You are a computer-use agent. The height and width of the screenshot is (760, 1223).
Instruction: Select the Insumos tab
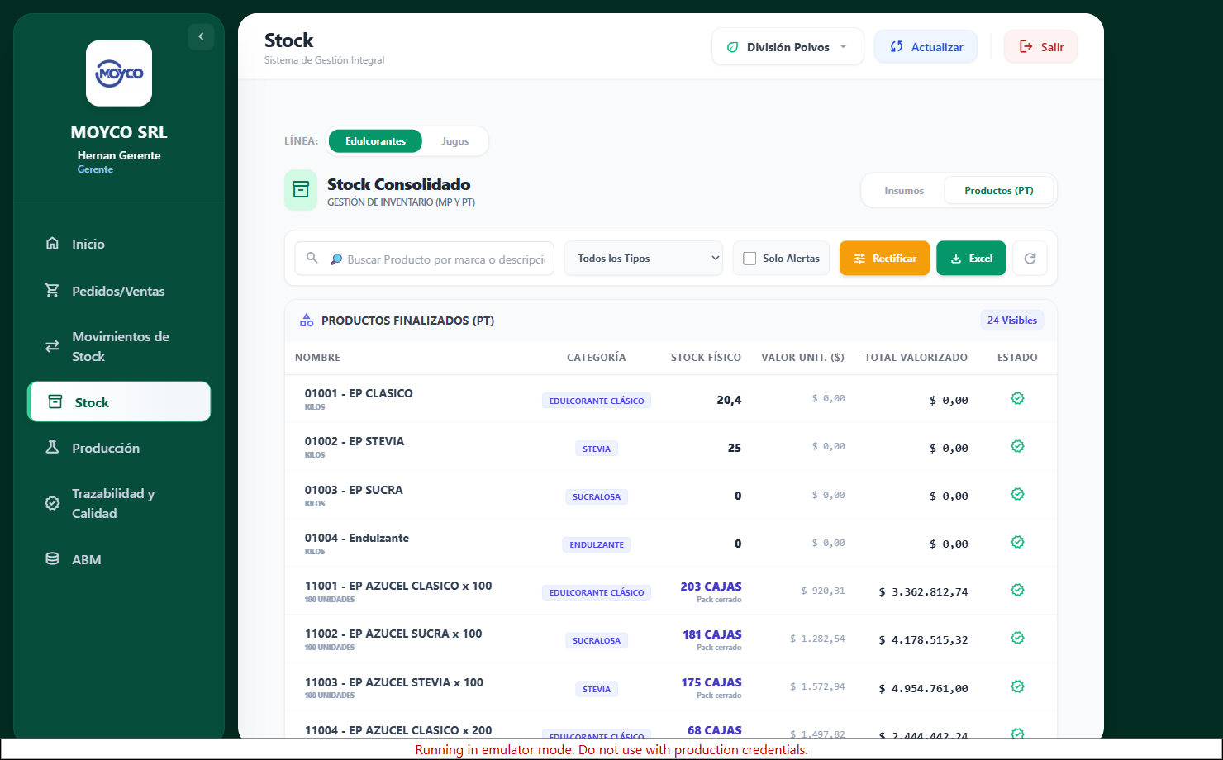point(904,191)
